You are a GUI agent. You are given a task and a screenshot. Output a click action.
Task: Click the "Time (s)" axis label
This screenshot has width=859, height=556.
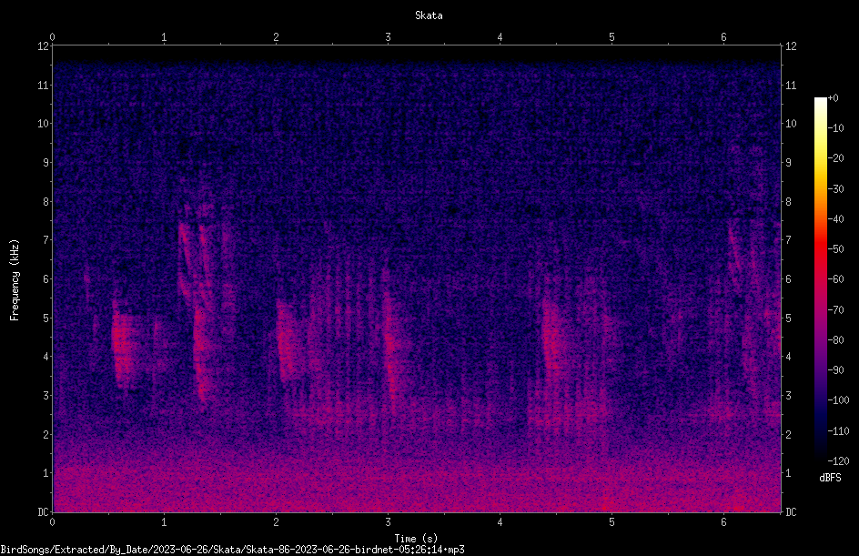[416, 539]
